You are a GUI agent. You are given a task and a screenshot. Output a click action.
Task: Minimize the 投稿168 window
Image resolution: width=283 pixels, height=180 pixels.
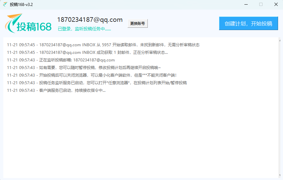[246, 4]
